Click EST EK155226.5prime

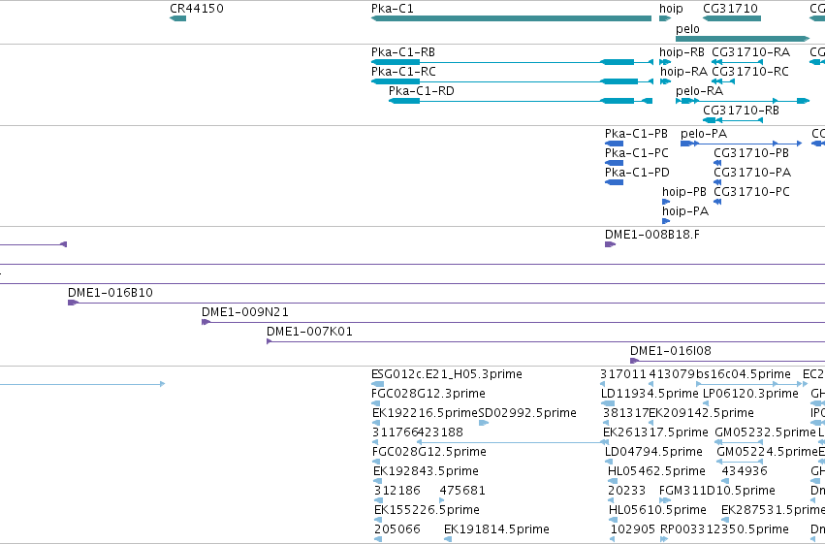(378, 521)
